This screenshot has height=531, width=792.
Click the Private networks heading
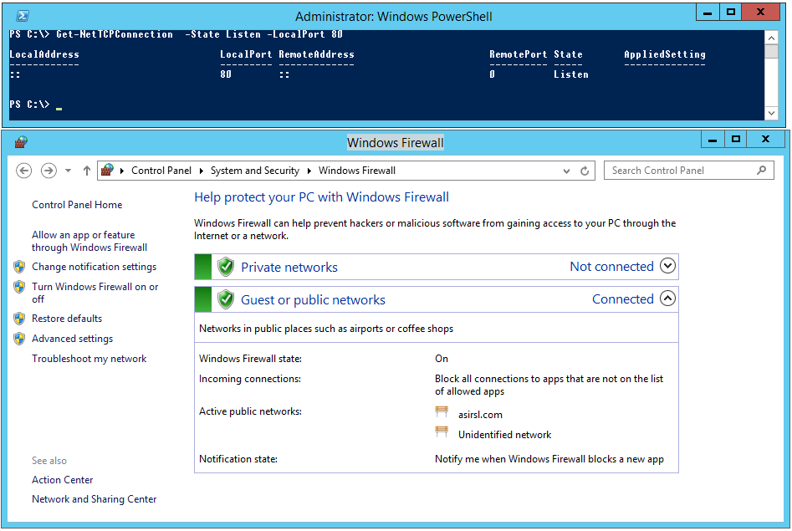[289, 267]
